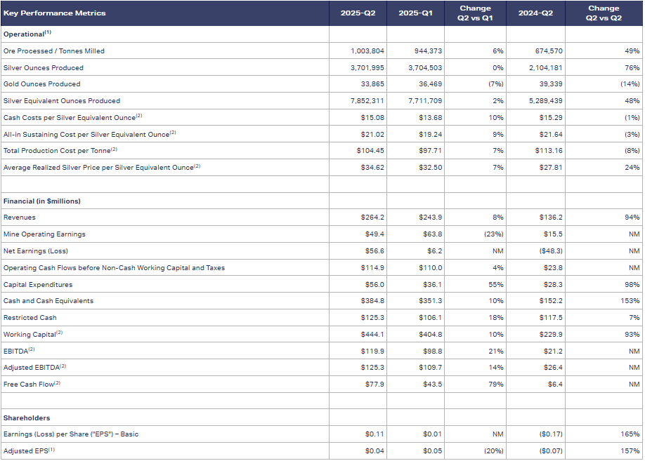The height and width of the screenshot is (461, 645).
Task: Select the Capital Expenditures row label
Action: point(38,285)
